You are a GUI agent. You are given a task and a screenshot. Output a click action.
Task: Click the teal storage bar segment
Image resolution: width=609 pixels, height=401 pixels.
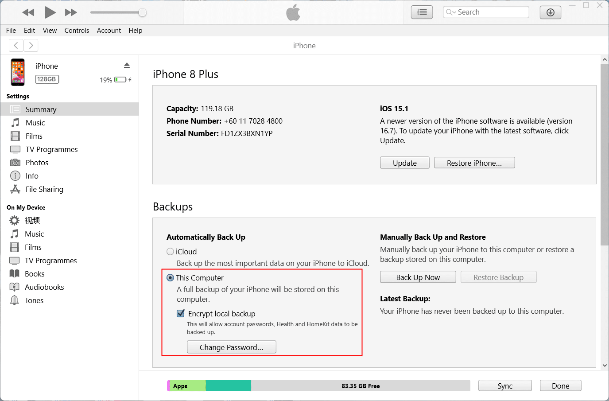click(x=229, y=386)
